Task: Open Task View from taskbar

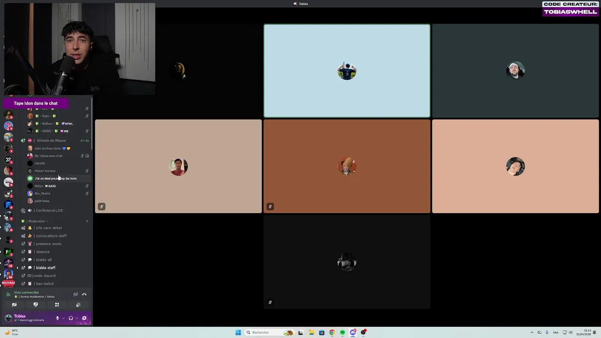Action: pyautogui.click(x=300, y=332)
